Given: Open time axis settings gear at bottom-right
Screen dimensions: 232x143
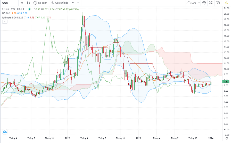Looking at the screenshot, I should (x=226, y=138).
